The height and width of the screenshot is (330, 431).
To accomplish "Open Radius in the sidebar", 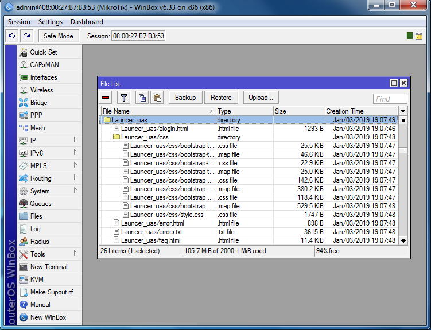I will pyautogui.click(x=50, y=242).
